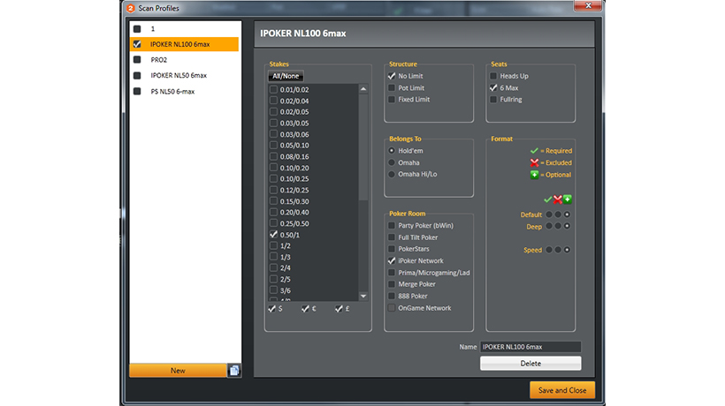Check the Fixed Limit structure

392,99
